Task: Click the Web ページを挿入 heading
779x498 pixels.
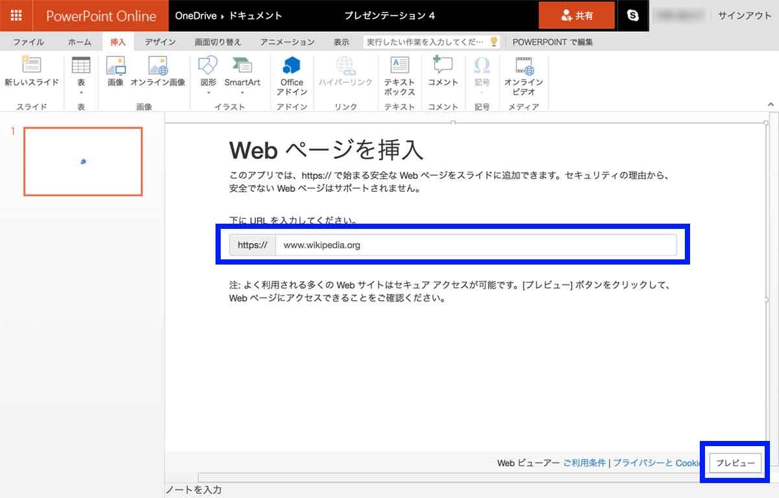Action: (x=326, y=150)
